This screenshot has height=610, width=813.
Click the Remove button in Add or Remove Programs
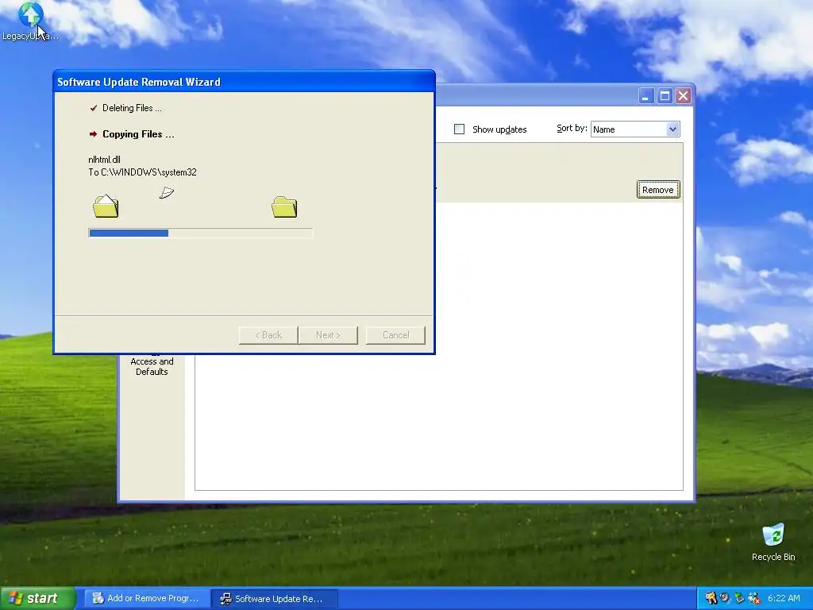658,190
